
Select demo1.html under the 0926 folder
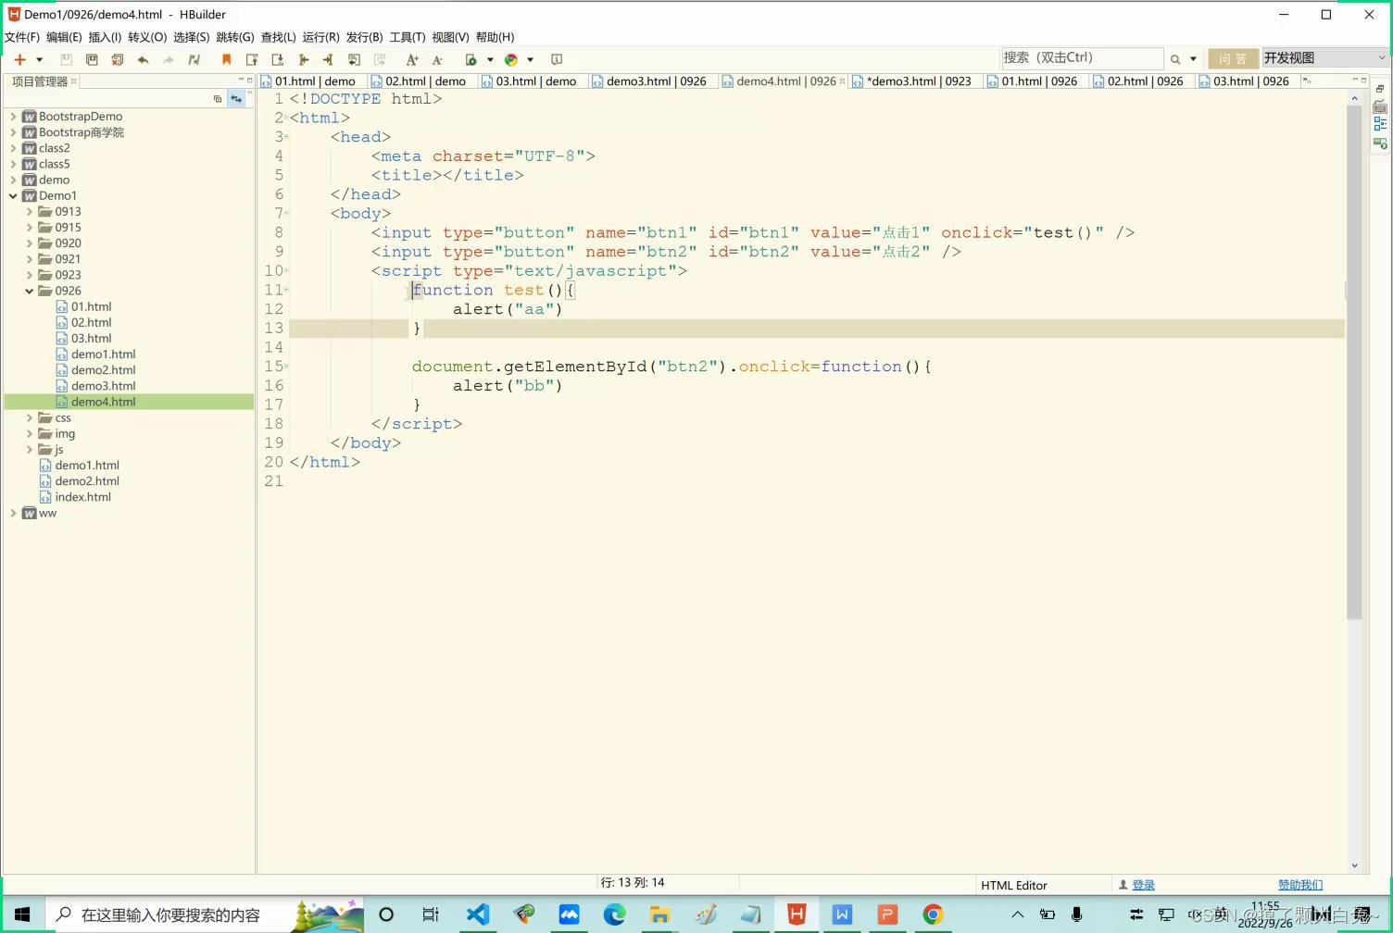pyautogui.click(x=103, y=355)
